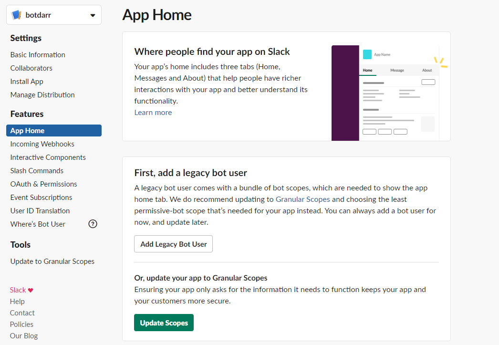Open the Contact link

22,313
